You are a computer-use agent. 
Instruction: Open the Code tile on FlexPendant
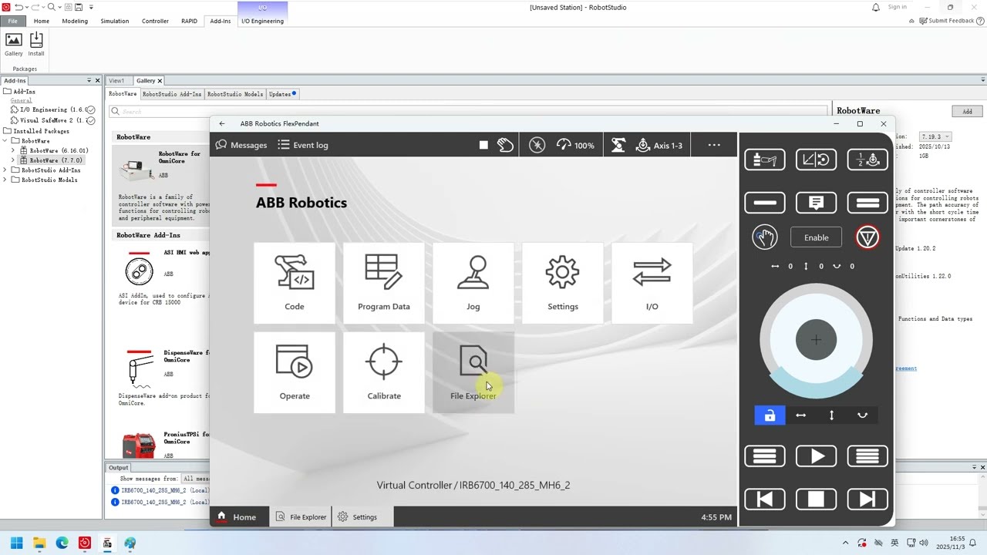295,283
